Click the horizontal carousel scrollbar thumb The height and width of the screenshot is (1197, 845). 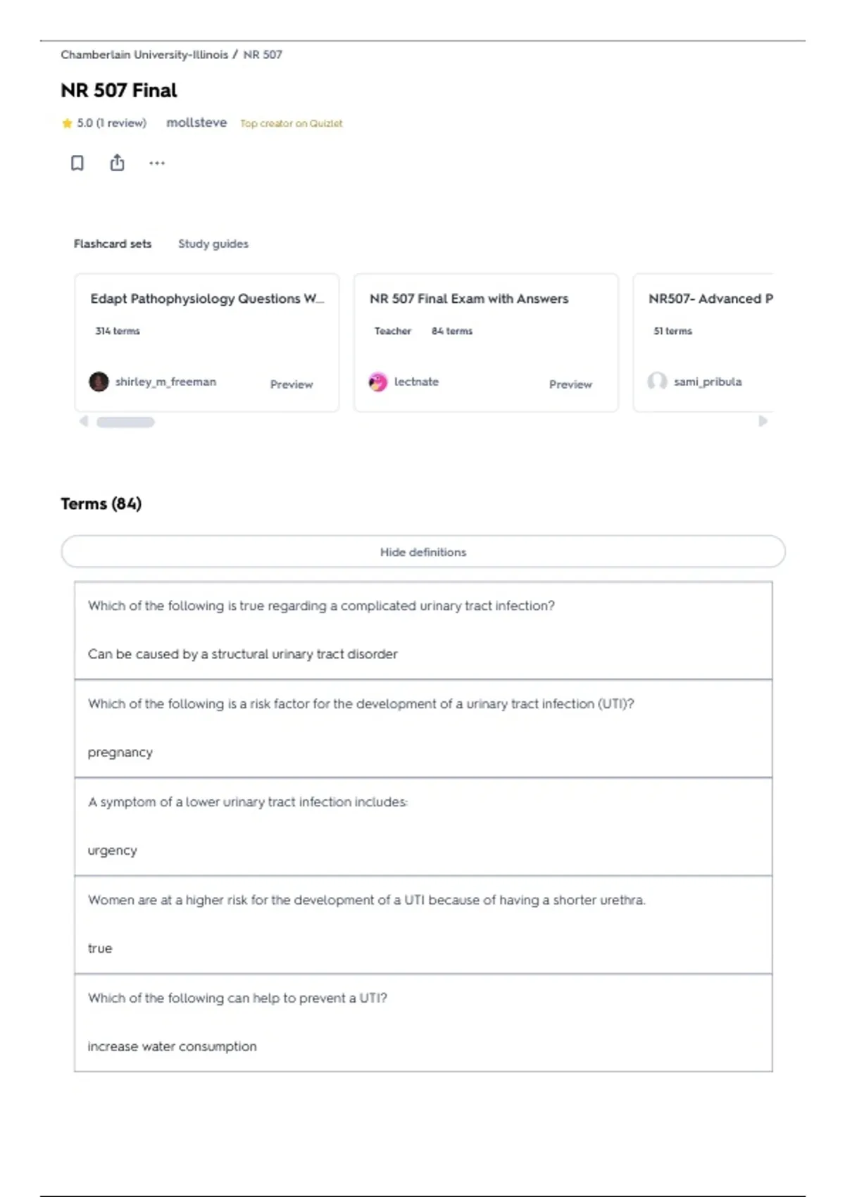pyautogui.click(x=125, y=422)
